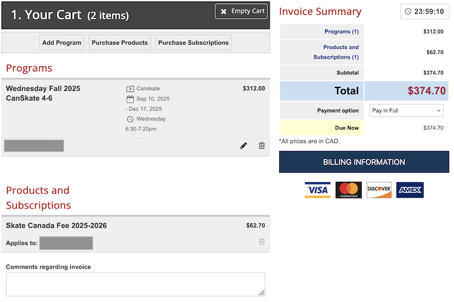The image size is (454, 302).
Task: Click the Empty Cart button
Action: [241, 11]
